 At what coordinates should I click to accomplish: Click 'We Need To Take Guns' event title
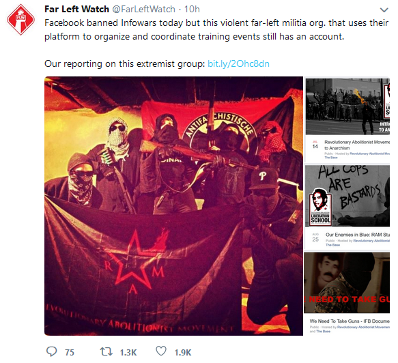click(350, 321)
